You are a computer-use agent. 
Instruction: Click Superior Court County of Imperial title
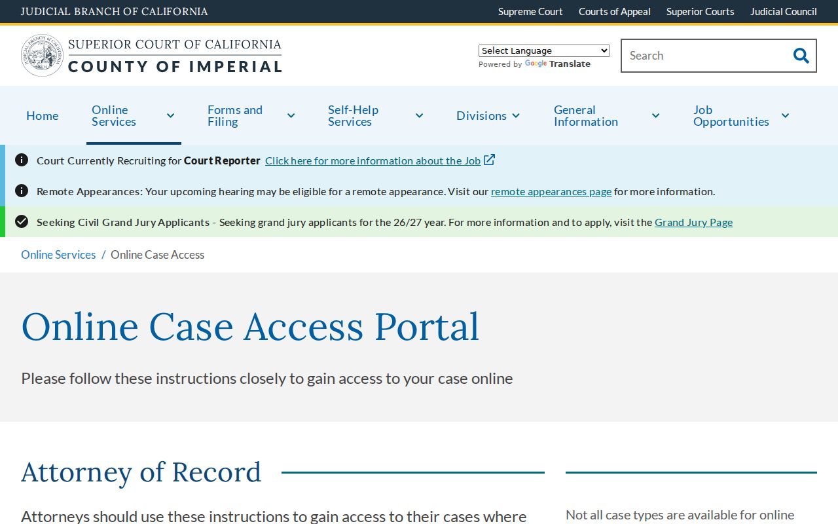[175, 56]
